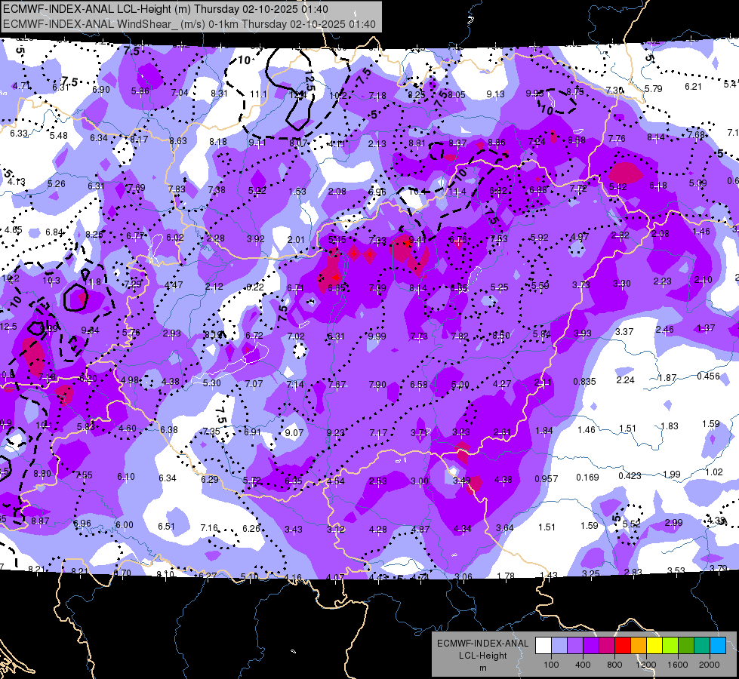Screen dimensions: 739x679
Task: Select the red legend swatch
Action: tap(623, 645)
